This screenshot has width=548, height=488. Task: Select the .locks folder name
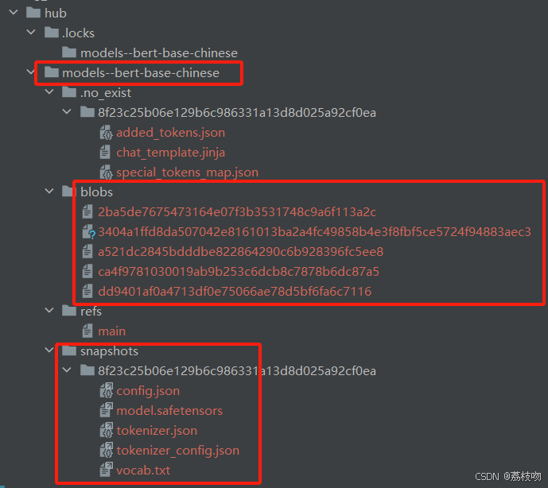pyautogui.click(x=78, y=33)
